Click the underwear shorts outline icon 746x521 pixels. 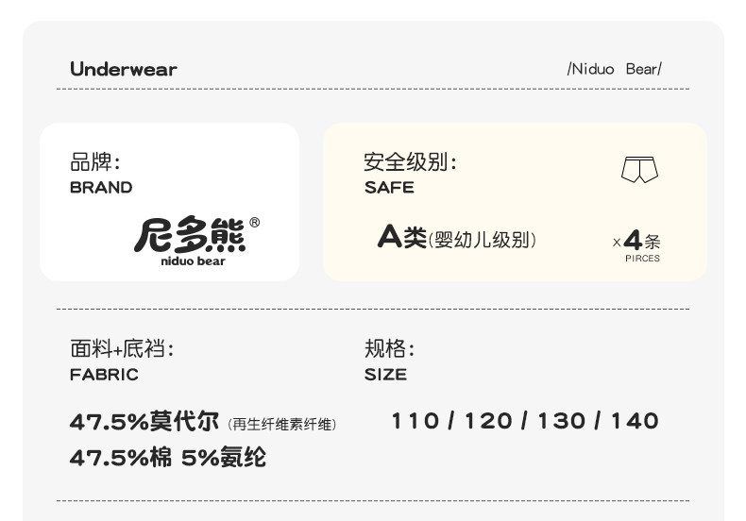pos(639,171)
